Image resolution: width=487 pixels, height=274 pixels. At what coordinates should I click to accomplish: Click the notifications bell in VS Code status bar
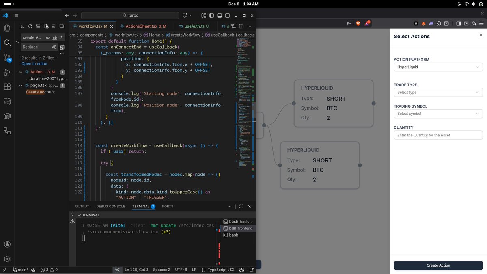(252, 270)
